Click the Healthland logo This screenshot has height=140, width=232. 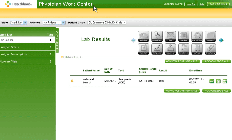pos(18,4)
